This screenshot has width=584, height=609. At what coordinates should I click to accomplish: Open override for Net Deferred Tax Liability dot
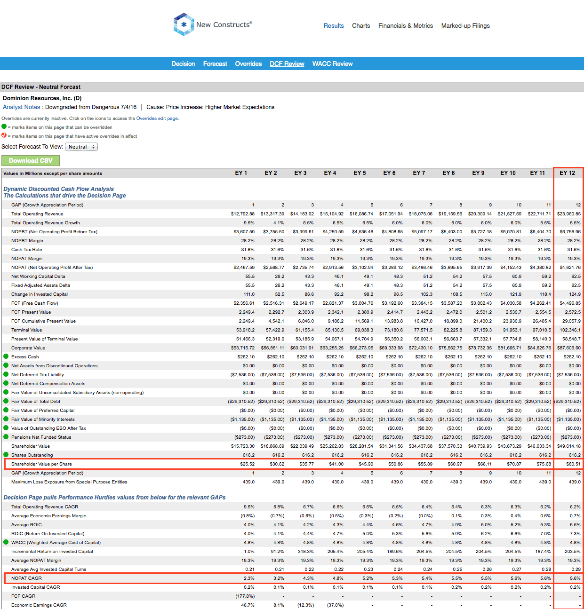(6, 374)
